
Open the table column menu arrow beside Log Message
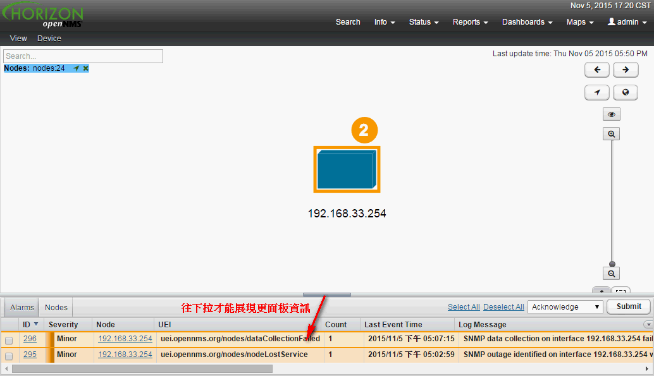click(x=648, y=324)
